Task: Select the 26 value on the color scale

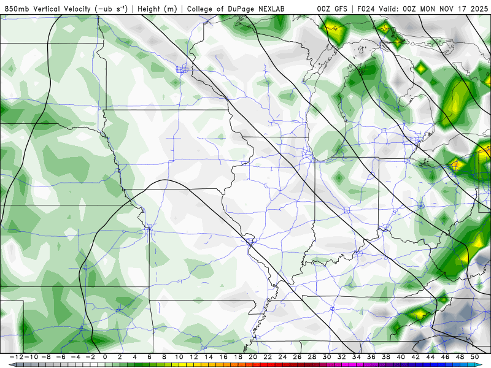Action: point(297,357)
